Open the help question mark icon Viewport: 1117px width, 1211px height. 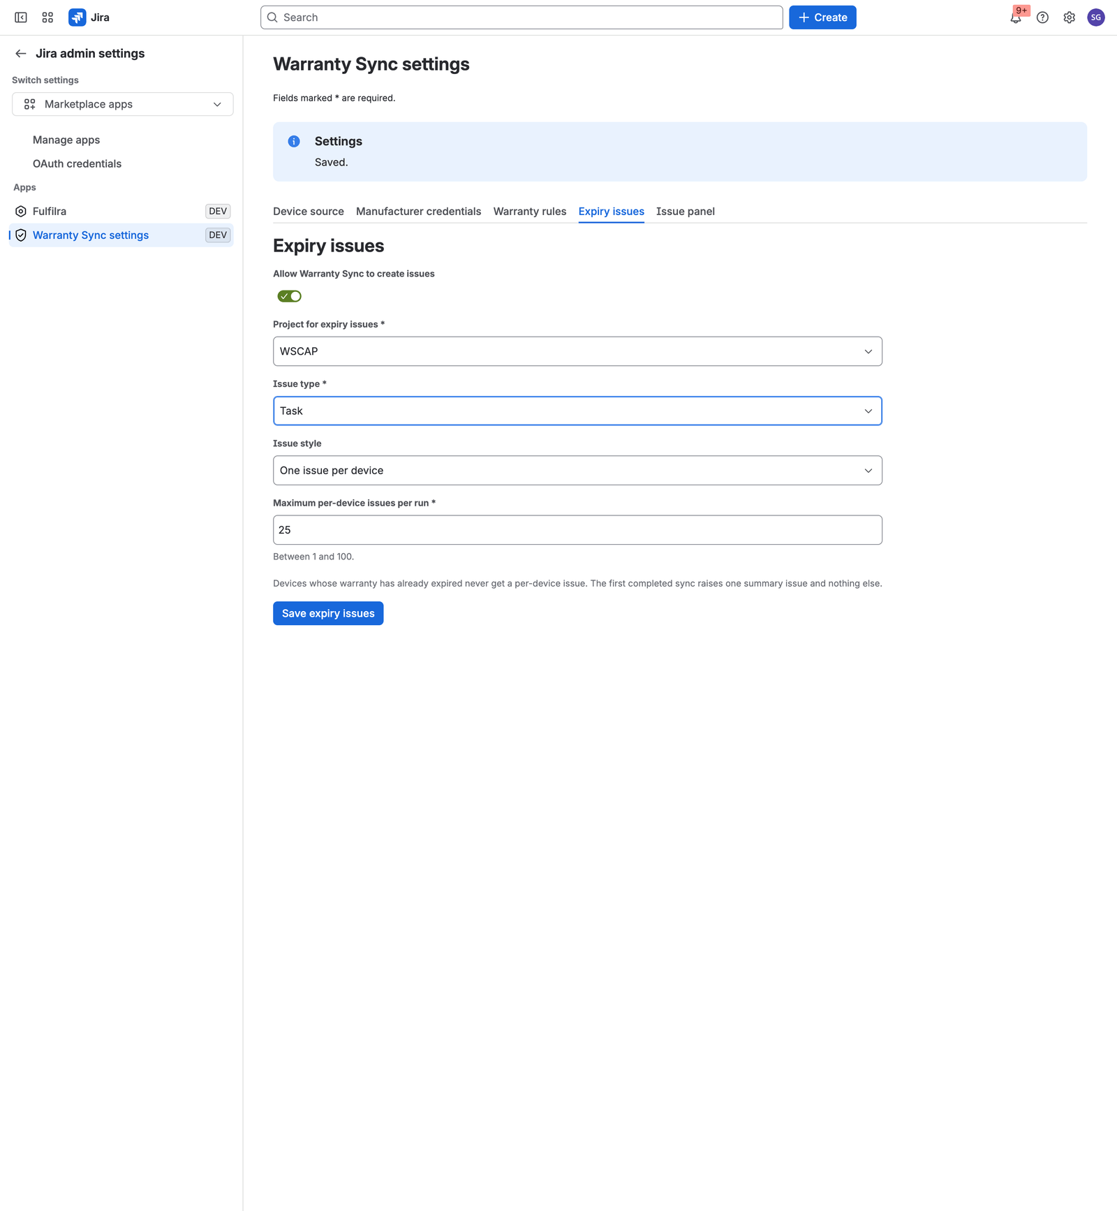pos(1042,17)
